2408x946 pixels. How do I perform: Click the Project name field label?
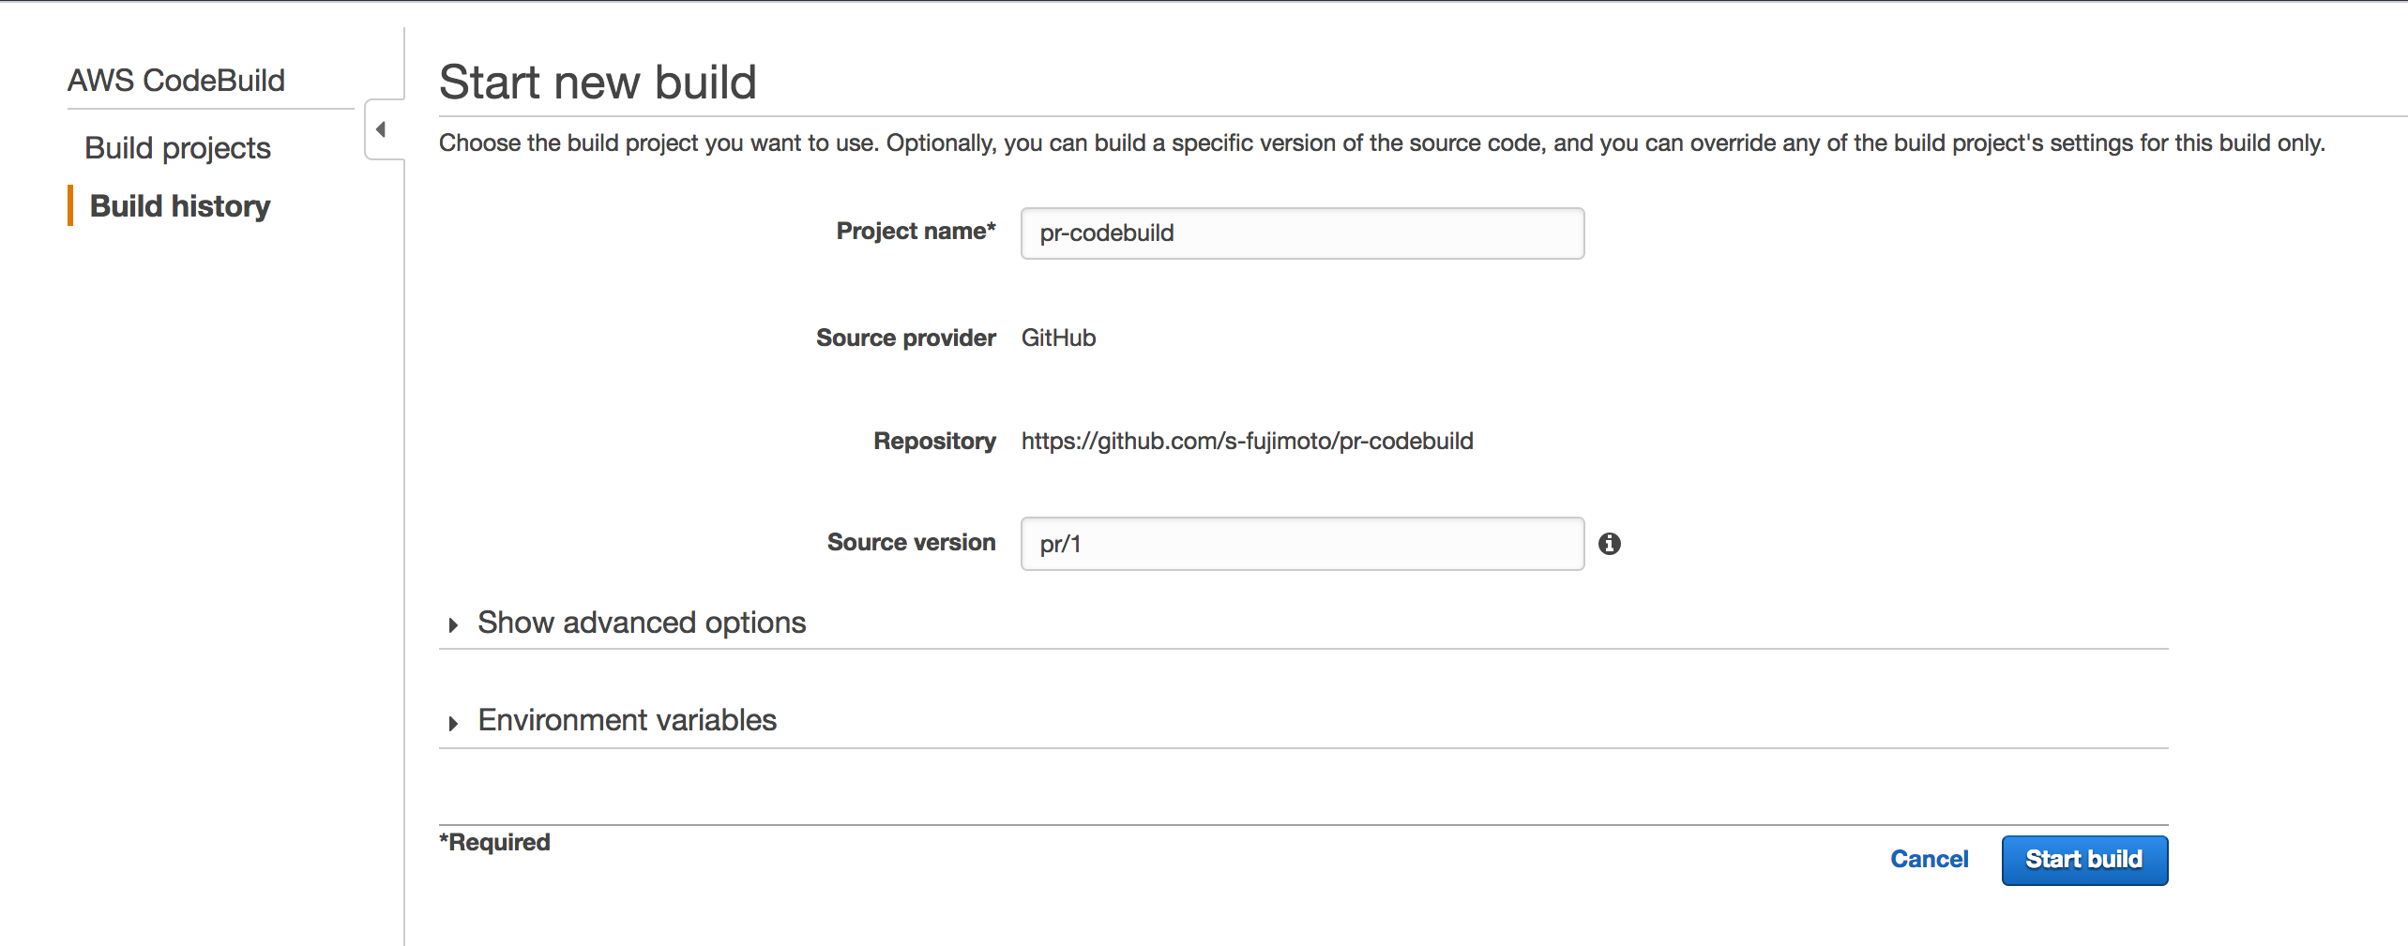(x=916, y=232)
